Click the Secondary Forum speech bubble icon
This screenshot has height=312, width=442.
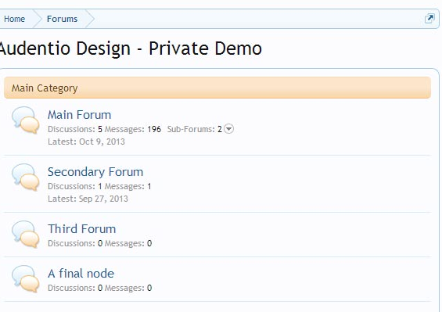(25, 178)
